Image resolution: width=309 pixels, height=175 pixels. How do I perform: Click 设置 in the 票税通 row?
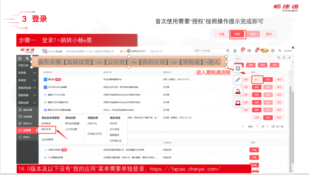click(245, 80)
